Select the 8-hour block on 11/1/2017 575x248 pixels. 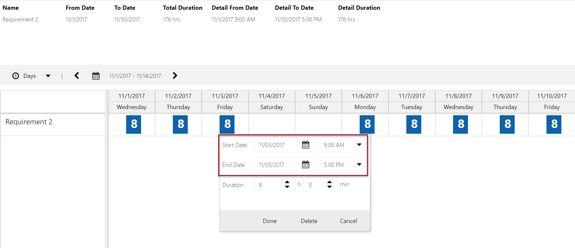[134, 124]
